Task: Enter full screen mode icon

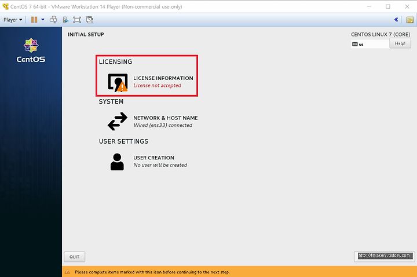Action: 77,20
